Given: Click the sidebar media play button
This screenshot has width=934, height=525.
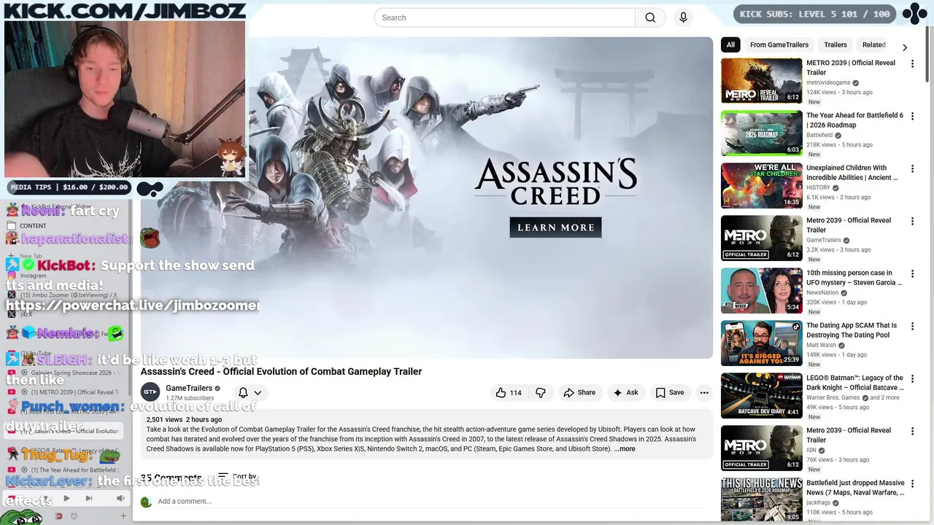Looking at the screenshot, I should [x=66, y=499].
